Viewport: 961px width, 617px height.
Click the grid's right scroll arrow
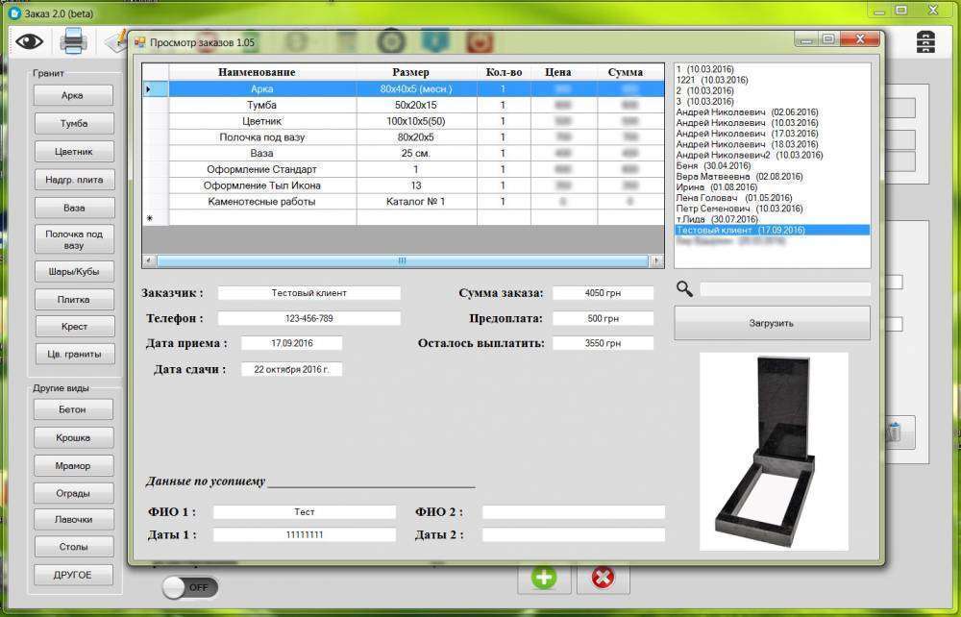pos(657,260)
